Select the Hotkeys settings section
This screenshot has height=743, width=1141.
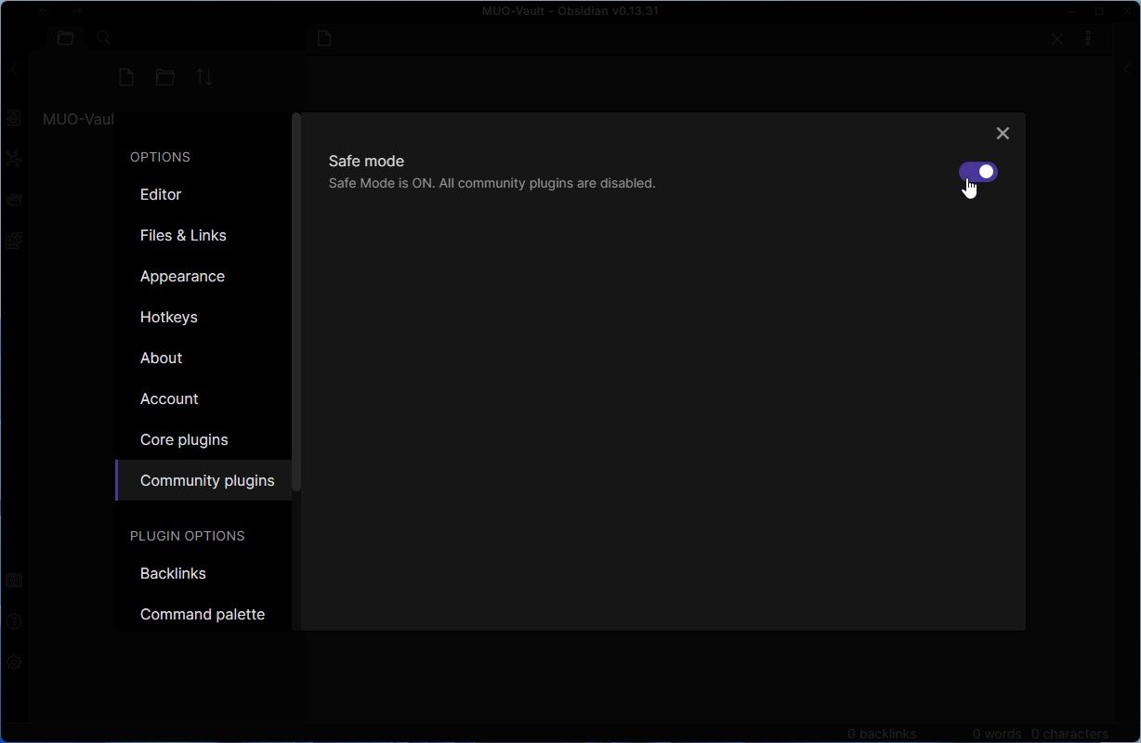click(168, 317)
